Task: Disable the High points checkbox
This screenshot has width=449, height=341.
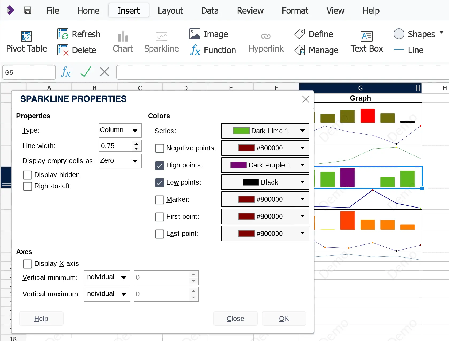Action: (160, 165)
